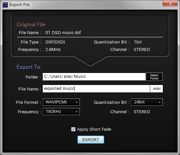Uncheck the Apply Short Fade checkbox
Image resolution: width=180 pixels, height=155 pixels.
point(73,129)
